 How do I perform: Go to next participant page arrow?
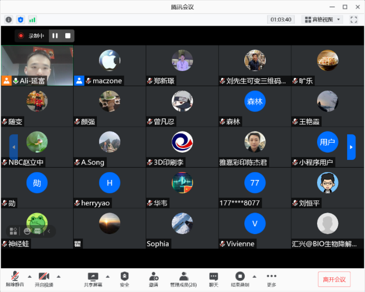(351, 147)
